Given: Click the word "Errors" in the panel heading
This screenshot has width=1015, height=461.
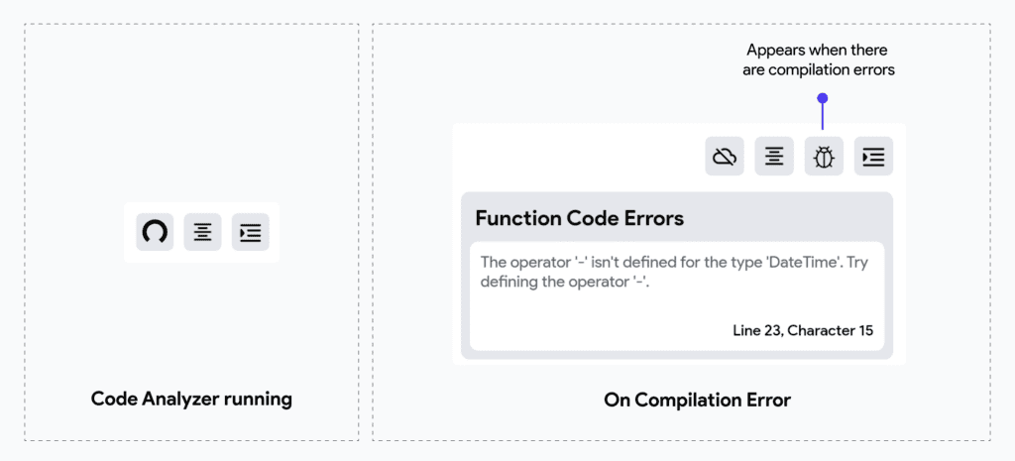Looking at the screenshot, I should click(646, 218).
